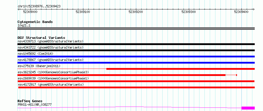Open variant label esv3623245
263x111 pixels.
coord(53,72)
